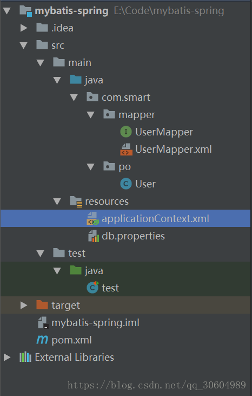Select applicationContext.xml file name
252x396 pixels.
pyautogui.click(x=155, y=219)
